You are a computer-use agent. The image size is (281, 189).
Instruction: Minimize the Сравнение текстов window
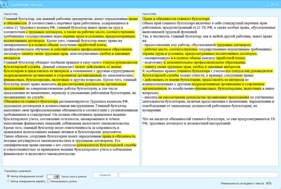(268, 5)
